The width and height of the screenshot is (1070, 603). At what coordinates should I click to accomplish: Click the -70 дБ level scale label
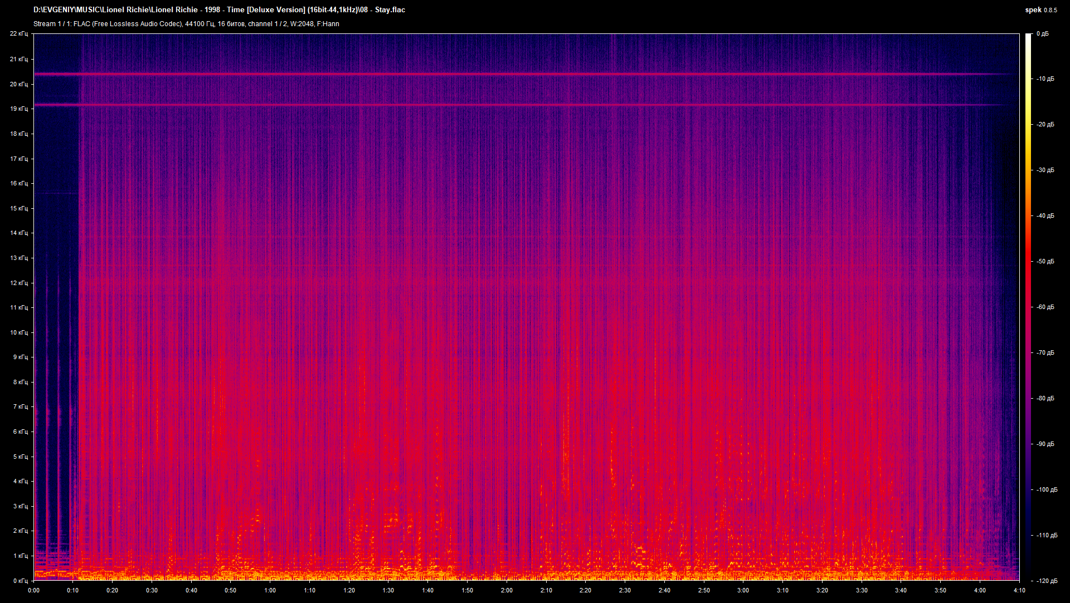pyautogui.click(x=1045, y=353)
